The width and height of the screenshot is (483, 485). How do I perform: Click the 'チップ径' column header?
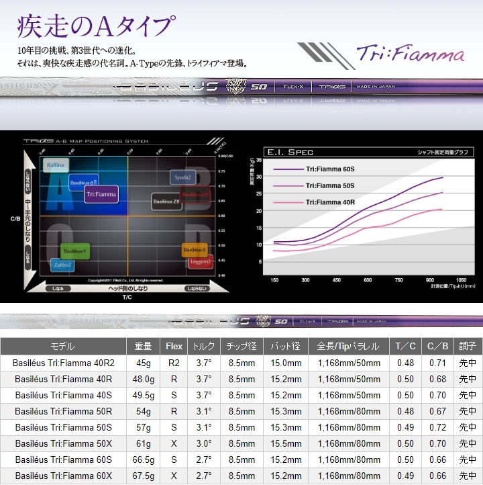tap(241, 346)
